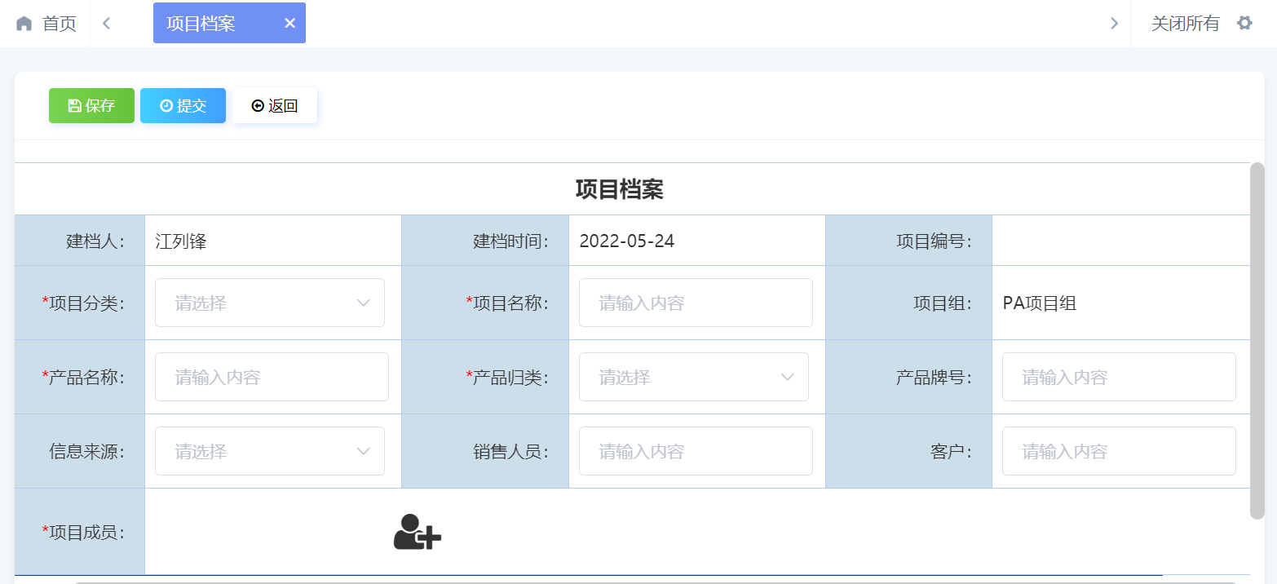Click the add-person icon in the 项目成员 row

coord(417,532)
